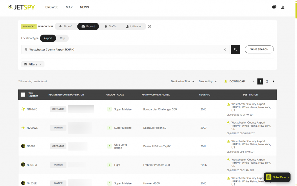Clear the Westchester airport search field
The height and width of the screenshot is (186, 297).
[225, 49]
